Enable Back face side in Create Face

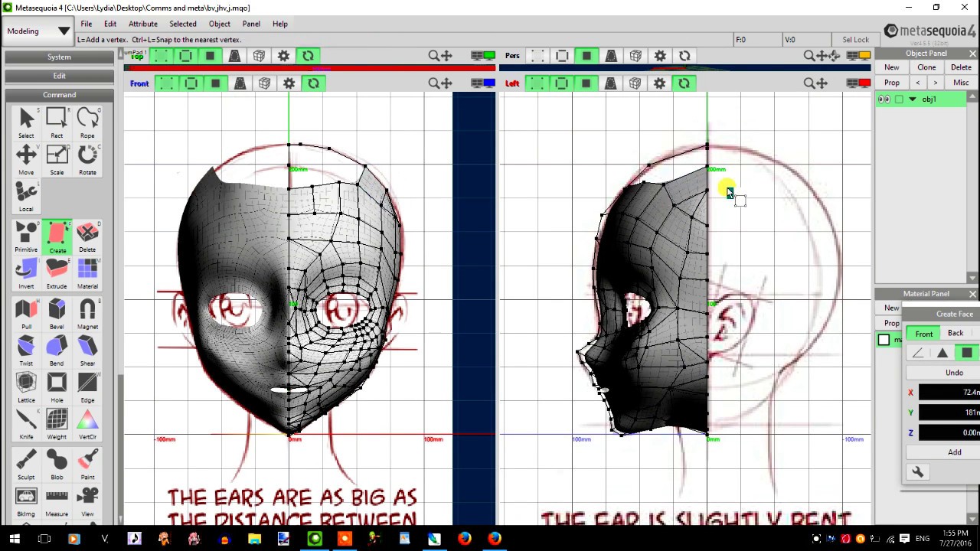[x=955, y=334]
